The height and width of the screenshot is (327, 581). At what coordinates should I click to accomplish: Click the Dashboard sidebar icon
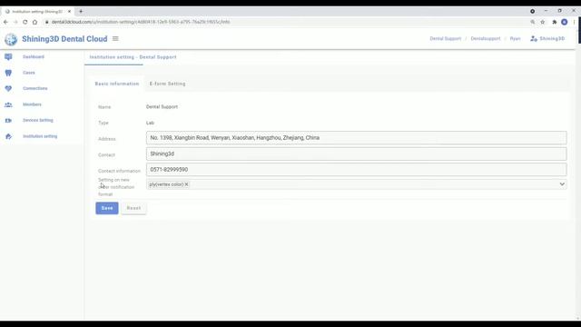pos(8,56)
